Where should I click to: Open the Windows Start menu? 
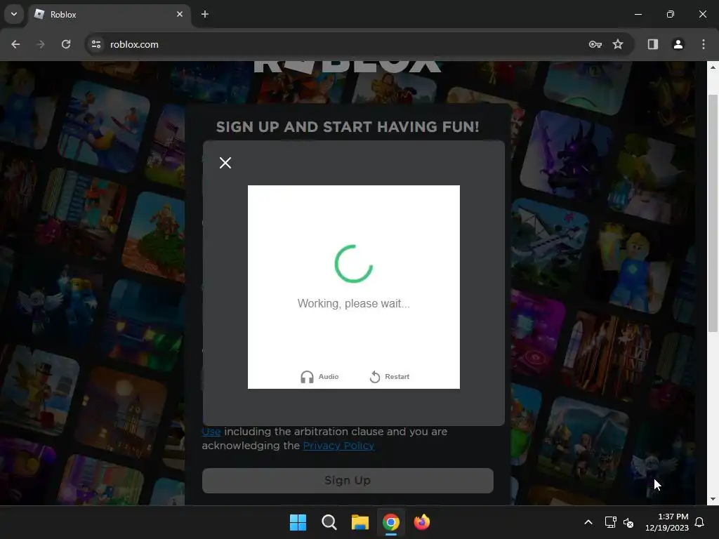coord(298,522)
